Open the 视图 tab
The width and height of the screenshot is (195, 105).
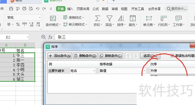coord(124,9)
